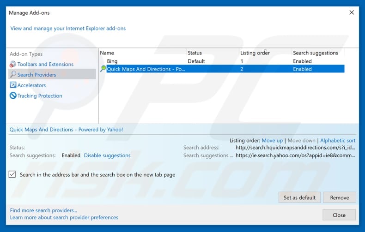Click the hquickmapsanddirections search address text
The height and width of the screenshot is (232, 365).
[x=295, y=148]
